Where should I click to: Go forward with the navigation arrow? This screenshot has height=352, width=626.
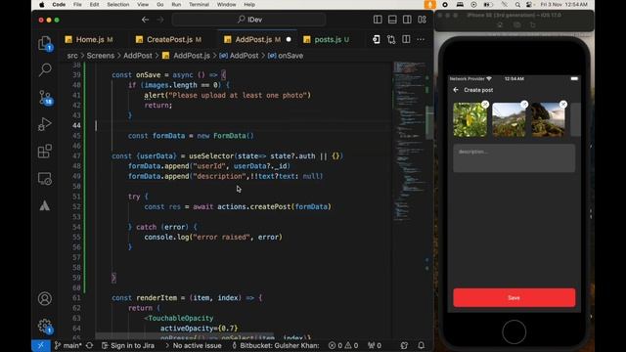[x=160, y=20]
